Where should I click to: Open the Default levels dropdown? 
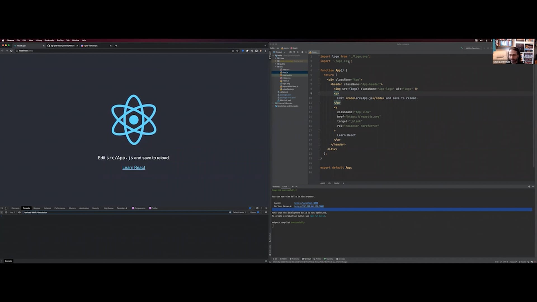pos(239,212)
